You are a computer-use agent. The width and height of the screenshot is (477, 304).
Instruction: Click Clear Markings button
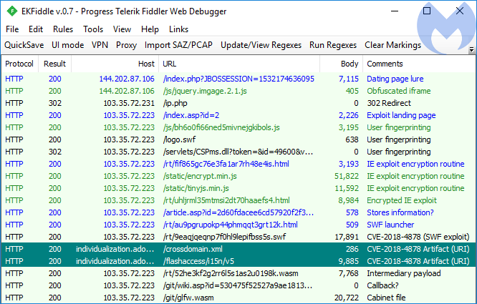click(x=392, y=45)
